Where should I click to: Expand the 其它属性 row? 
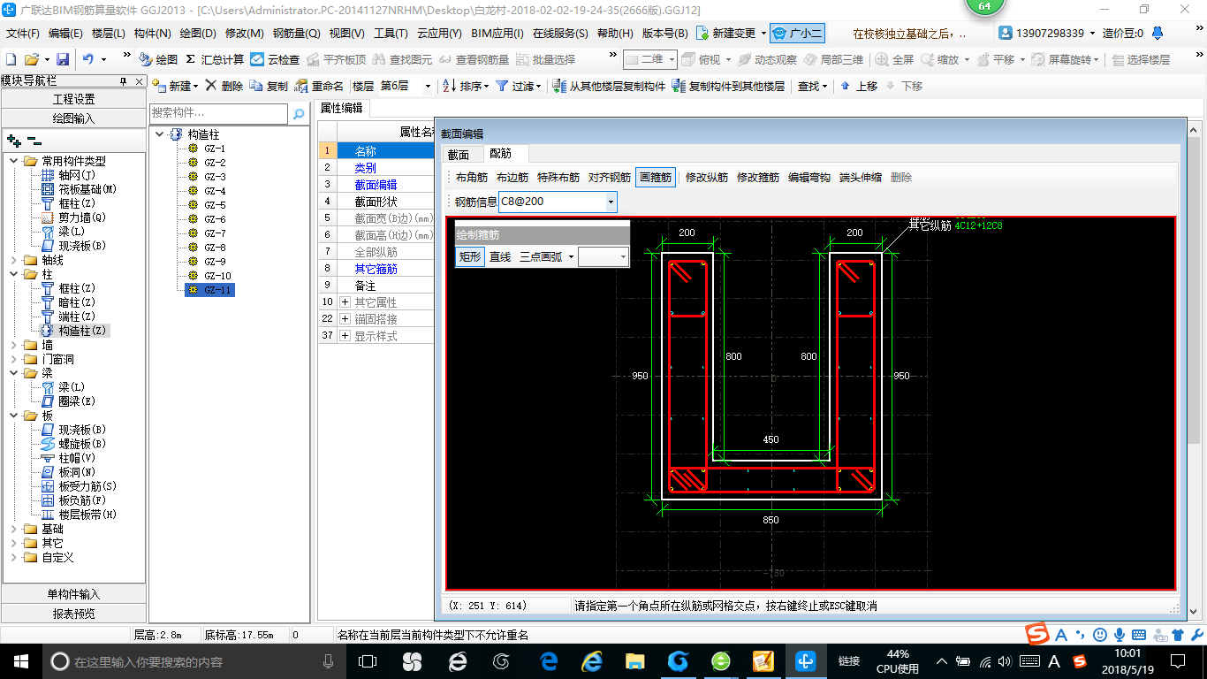(x=345, y=302)
